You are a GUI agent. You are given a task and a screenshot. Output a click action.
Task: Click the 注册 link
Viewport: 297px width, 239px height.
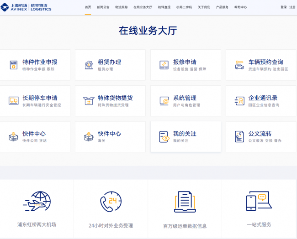(x=292, y=7)
